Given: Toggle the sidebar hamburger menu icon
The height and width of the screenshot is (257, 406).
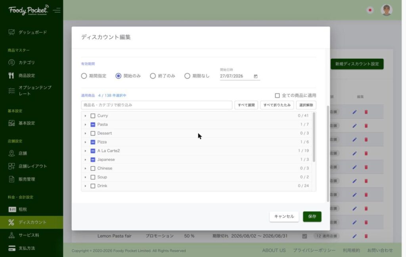Looking at the screenshot, I should [x=57, y=10].
